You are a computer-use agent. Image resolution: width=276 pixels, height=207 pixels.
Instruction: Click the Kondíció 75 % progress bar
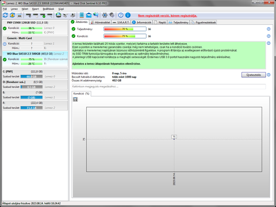click(125, 36)
